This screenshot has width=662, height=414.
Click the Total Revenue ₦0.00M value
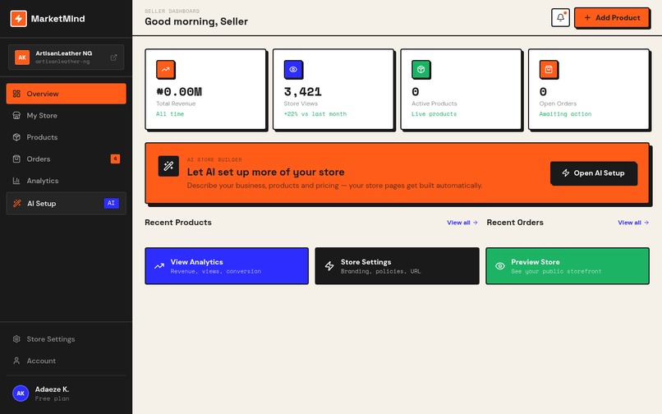(179, 92)
